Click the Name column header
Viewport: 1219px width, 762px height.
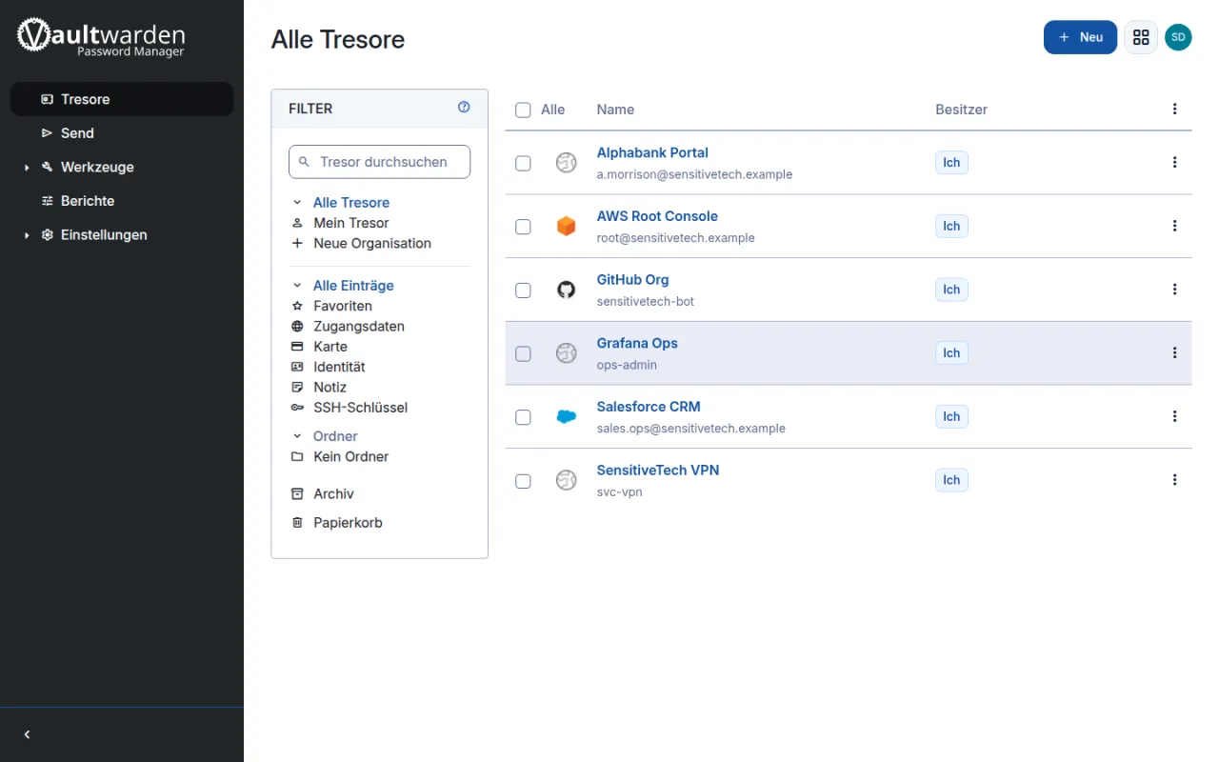point(615,110)
